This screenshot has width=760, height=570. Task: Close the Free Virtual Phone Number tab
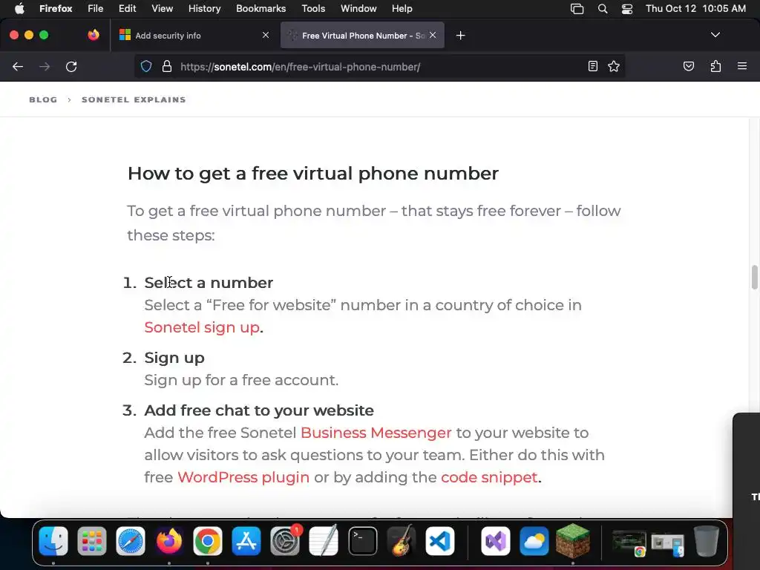433,35
